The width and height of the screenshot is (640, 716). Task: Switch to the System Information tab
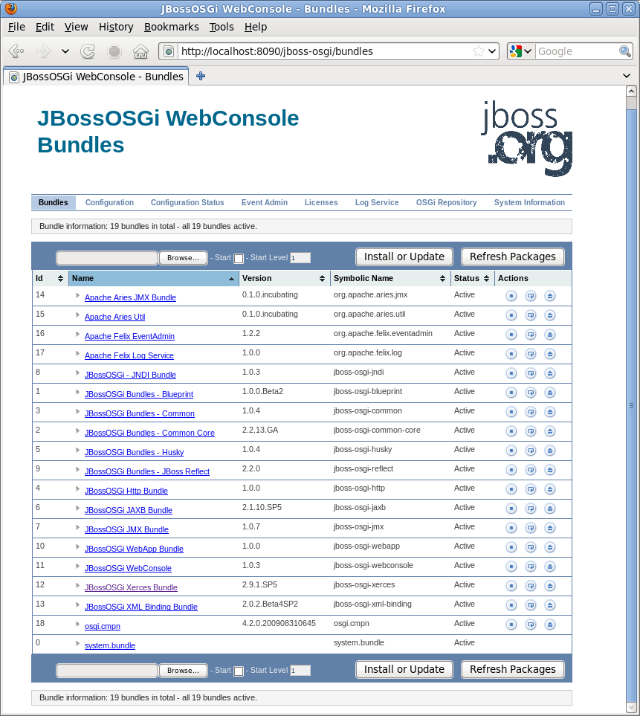(x=529, y=203)
